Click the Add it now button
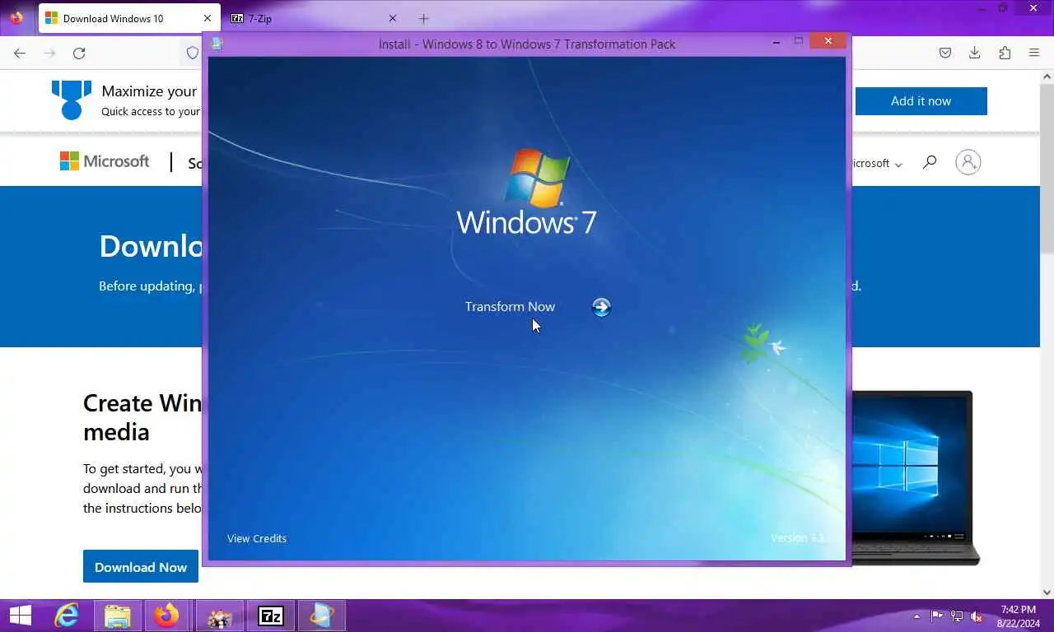The image size is (1054, 632). [921, 101]
